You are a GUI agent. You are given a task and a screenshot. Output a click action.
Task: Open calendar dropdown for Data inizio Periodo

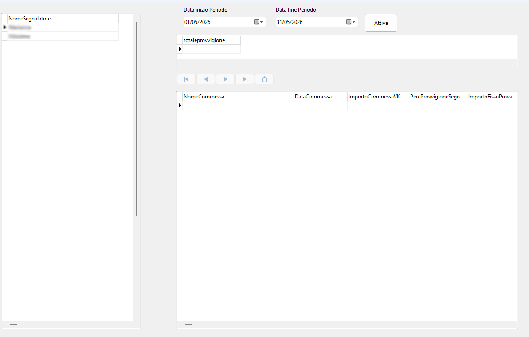[259, 22]
